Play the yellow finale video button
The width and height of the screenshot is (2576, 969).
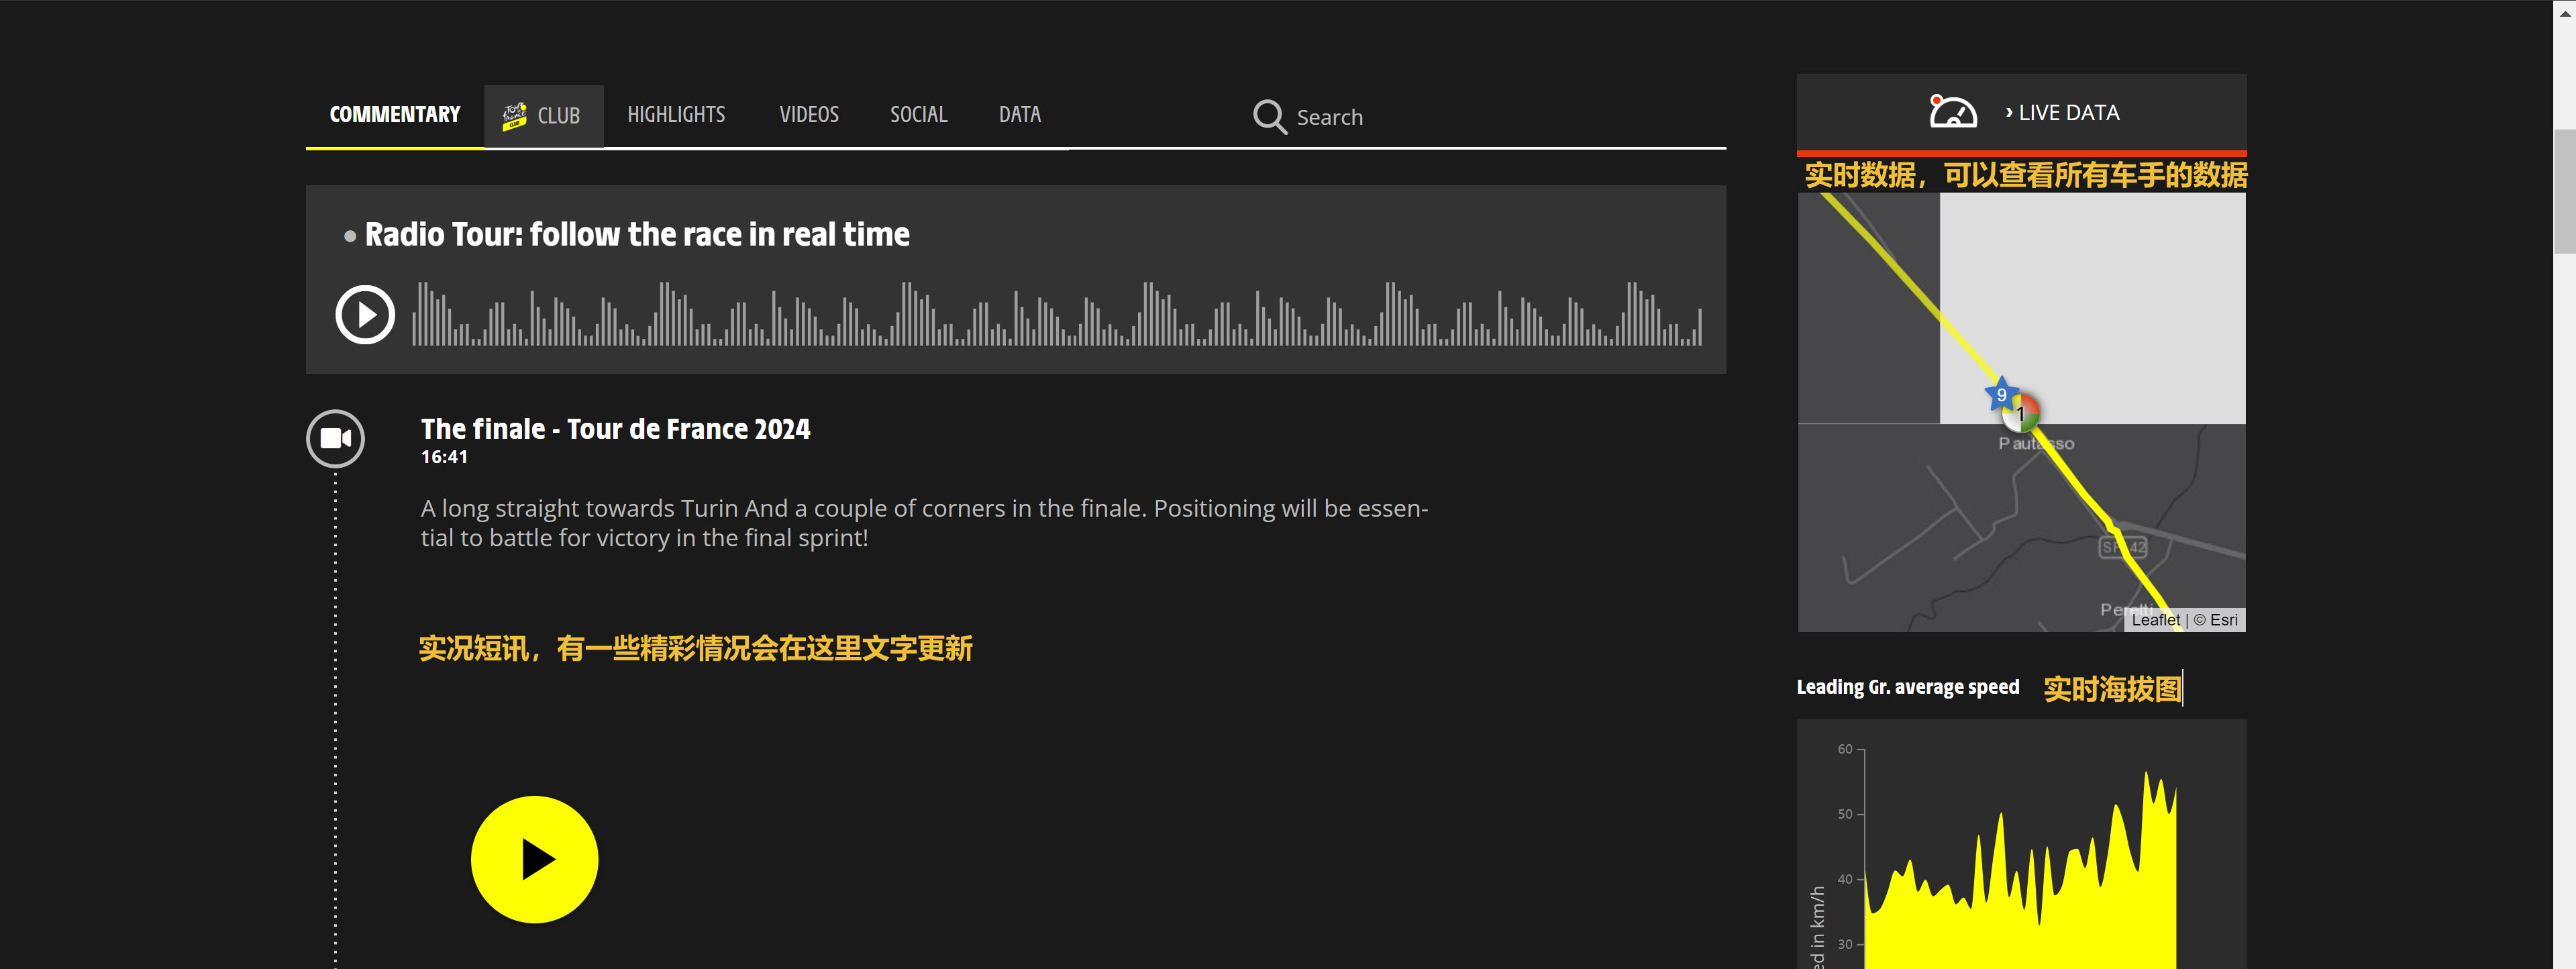(535, 859)
